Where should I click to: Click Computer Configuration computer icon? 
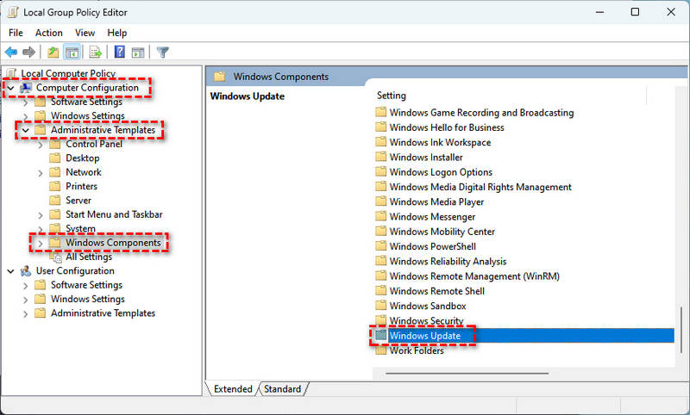26,88
